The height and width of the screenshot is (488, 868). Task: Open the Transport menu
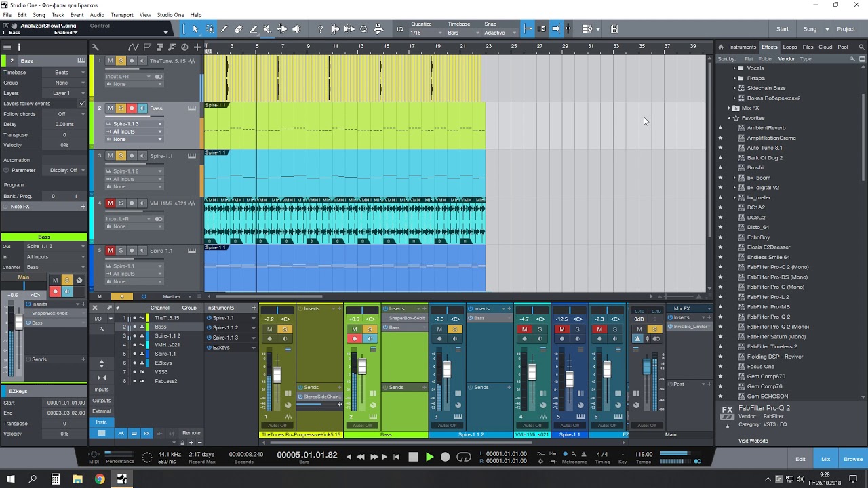122,15
